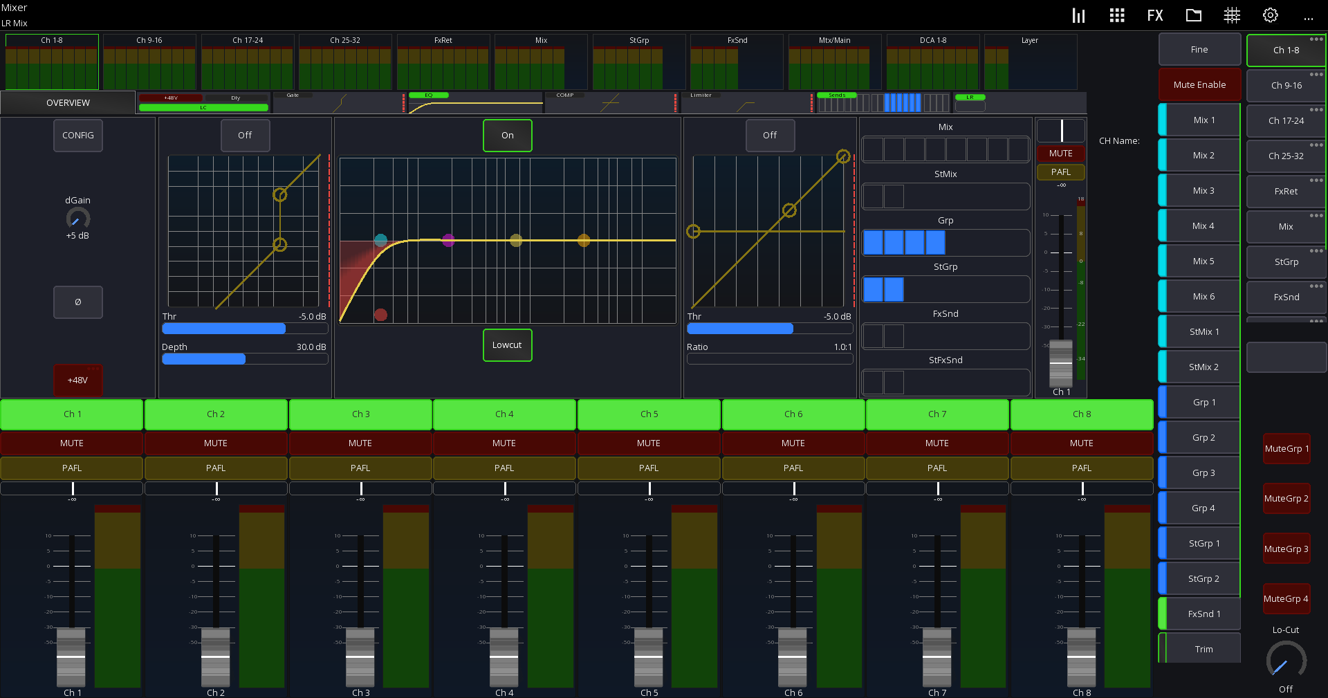Toggle first FxSnd assignment box

[873, 336]
